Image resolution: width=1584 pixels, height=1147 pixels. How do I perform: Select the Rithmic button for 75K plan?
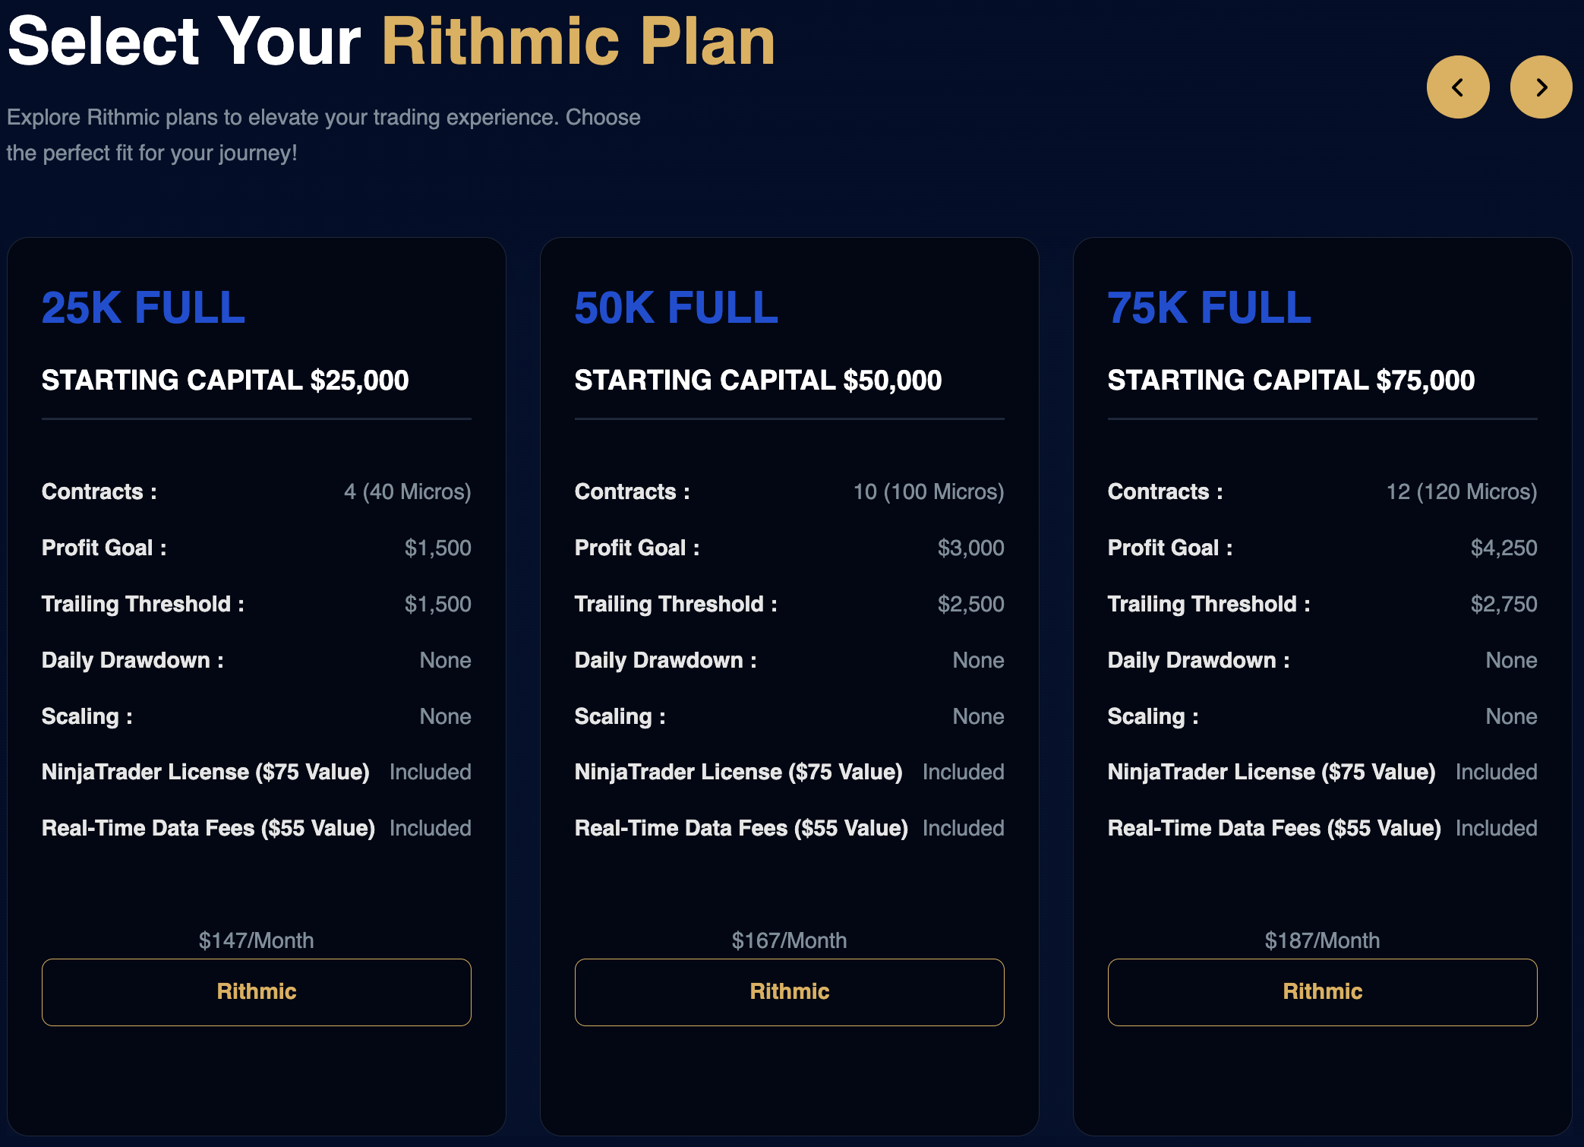(1323, 992)
